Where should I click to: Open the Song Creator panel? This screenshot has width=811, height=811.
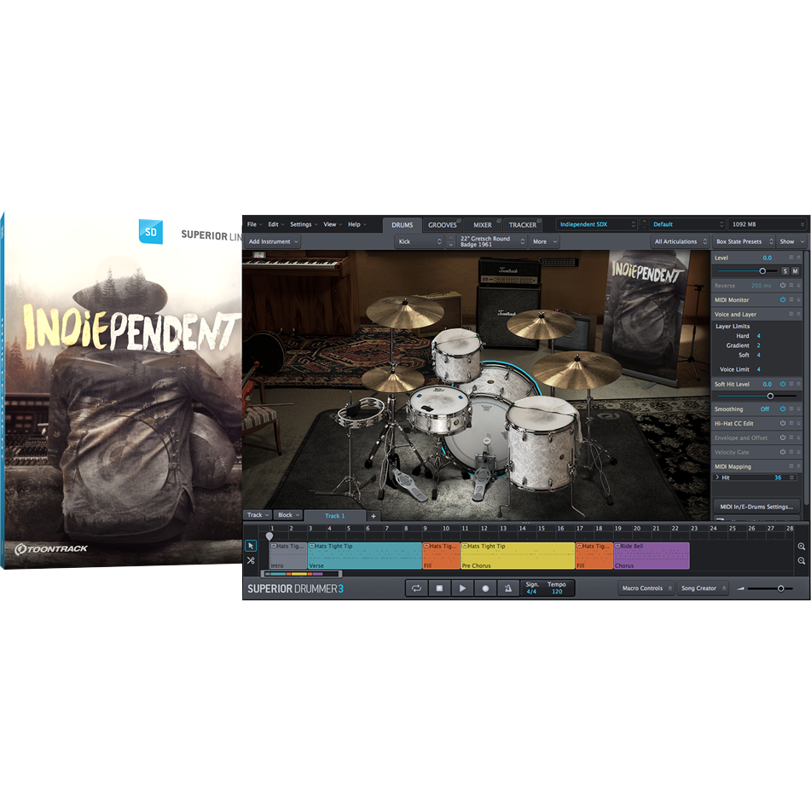point(703,588)
